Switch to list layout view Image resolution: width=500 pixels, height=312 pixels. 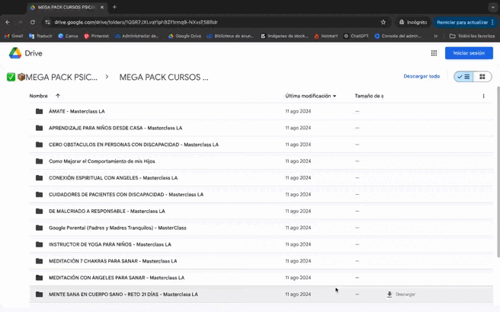pyautogui.click(x=463, y=77)
